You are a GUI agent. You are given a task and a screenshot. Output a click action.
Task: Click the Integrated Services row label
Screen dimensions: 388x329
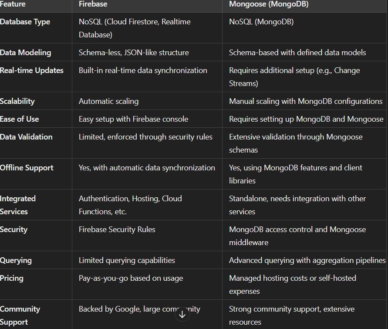pyautogui.click(x=17, y=205)
